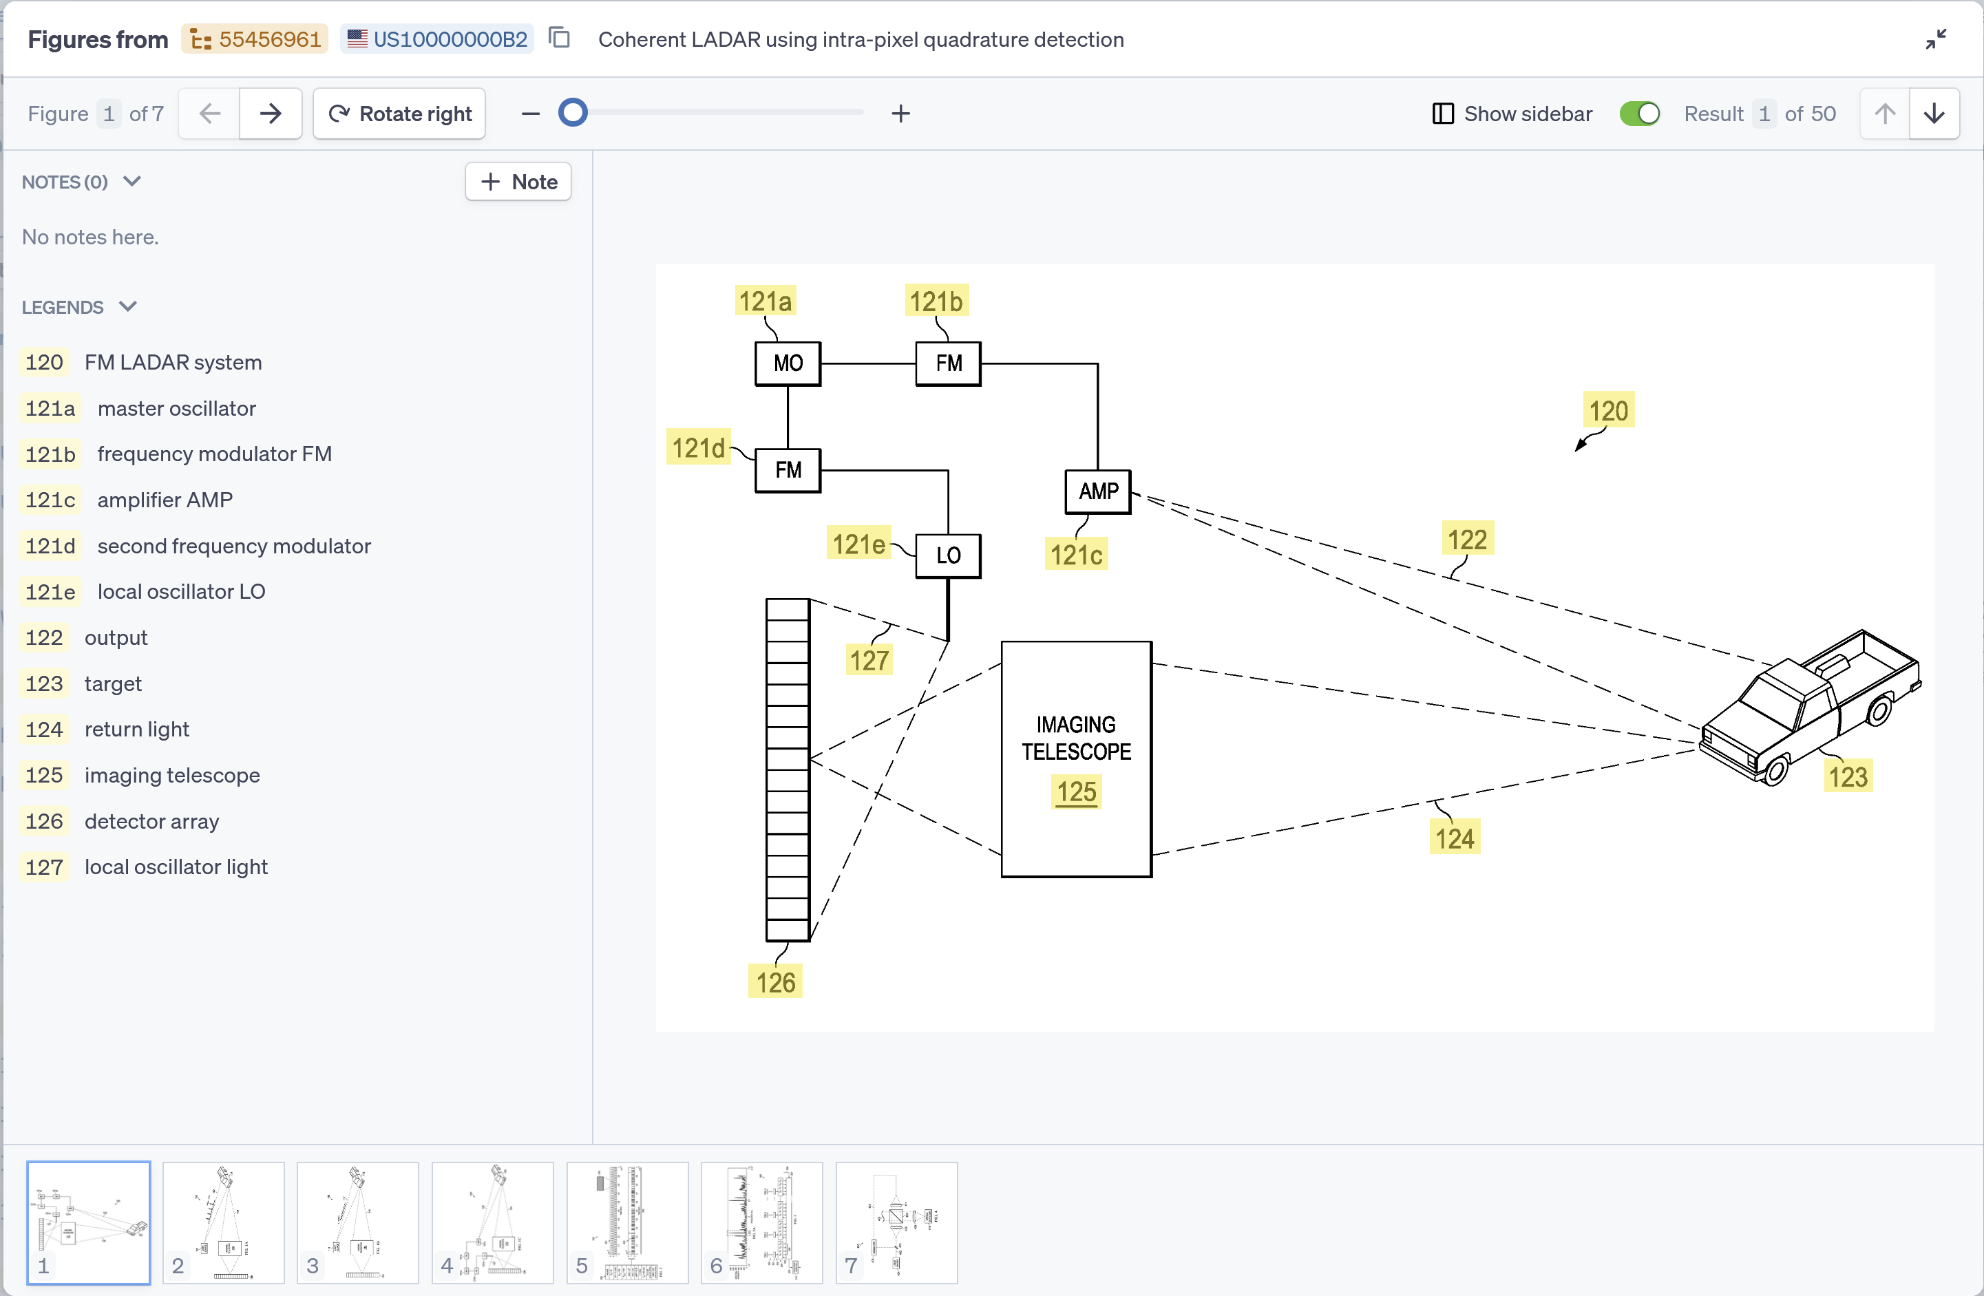
Task: Click the copy patent number icon
Action: [560, 39]
